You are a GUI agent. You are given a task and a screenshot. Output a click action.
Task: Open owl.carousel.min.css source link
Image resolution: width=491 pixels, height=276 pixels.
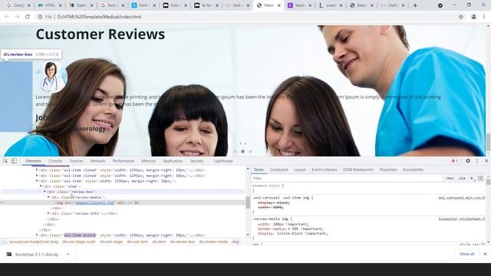pos(462,198)
